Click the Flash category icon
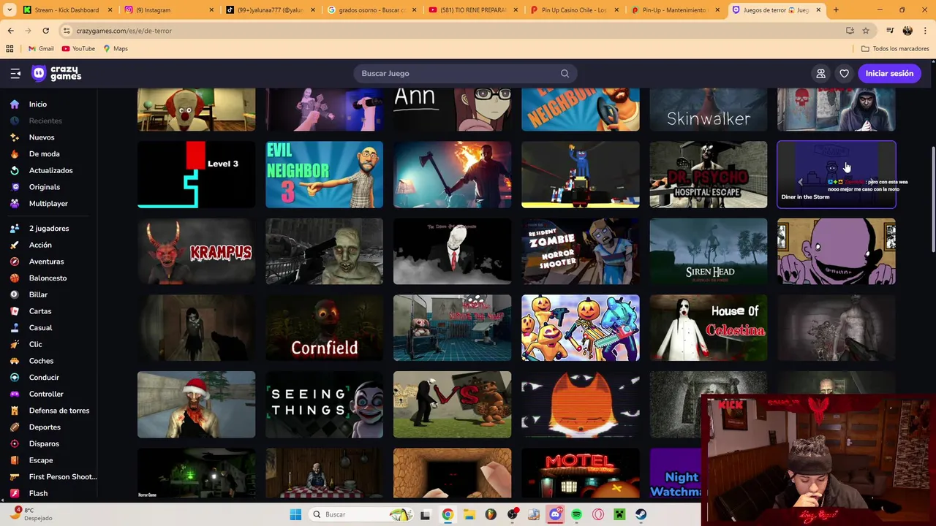 [x=15, y=493]
